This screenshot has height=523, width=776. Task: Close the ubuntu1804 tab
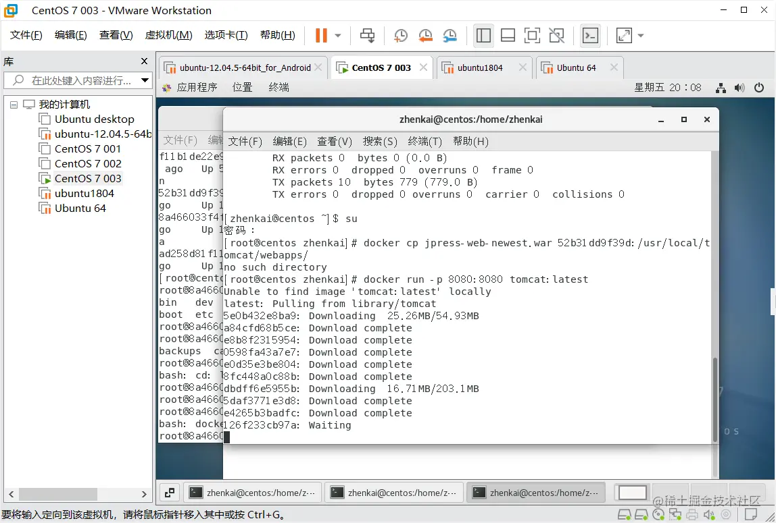coord(523,67)
